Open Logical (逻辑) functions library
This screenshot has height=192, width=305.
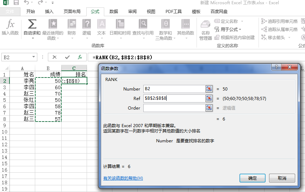(x=87, y=29)
